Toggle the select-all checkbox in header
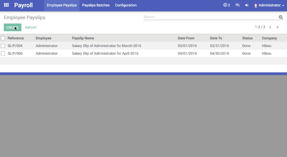Viewport: 287px width, 157px height. pos(3,38)
